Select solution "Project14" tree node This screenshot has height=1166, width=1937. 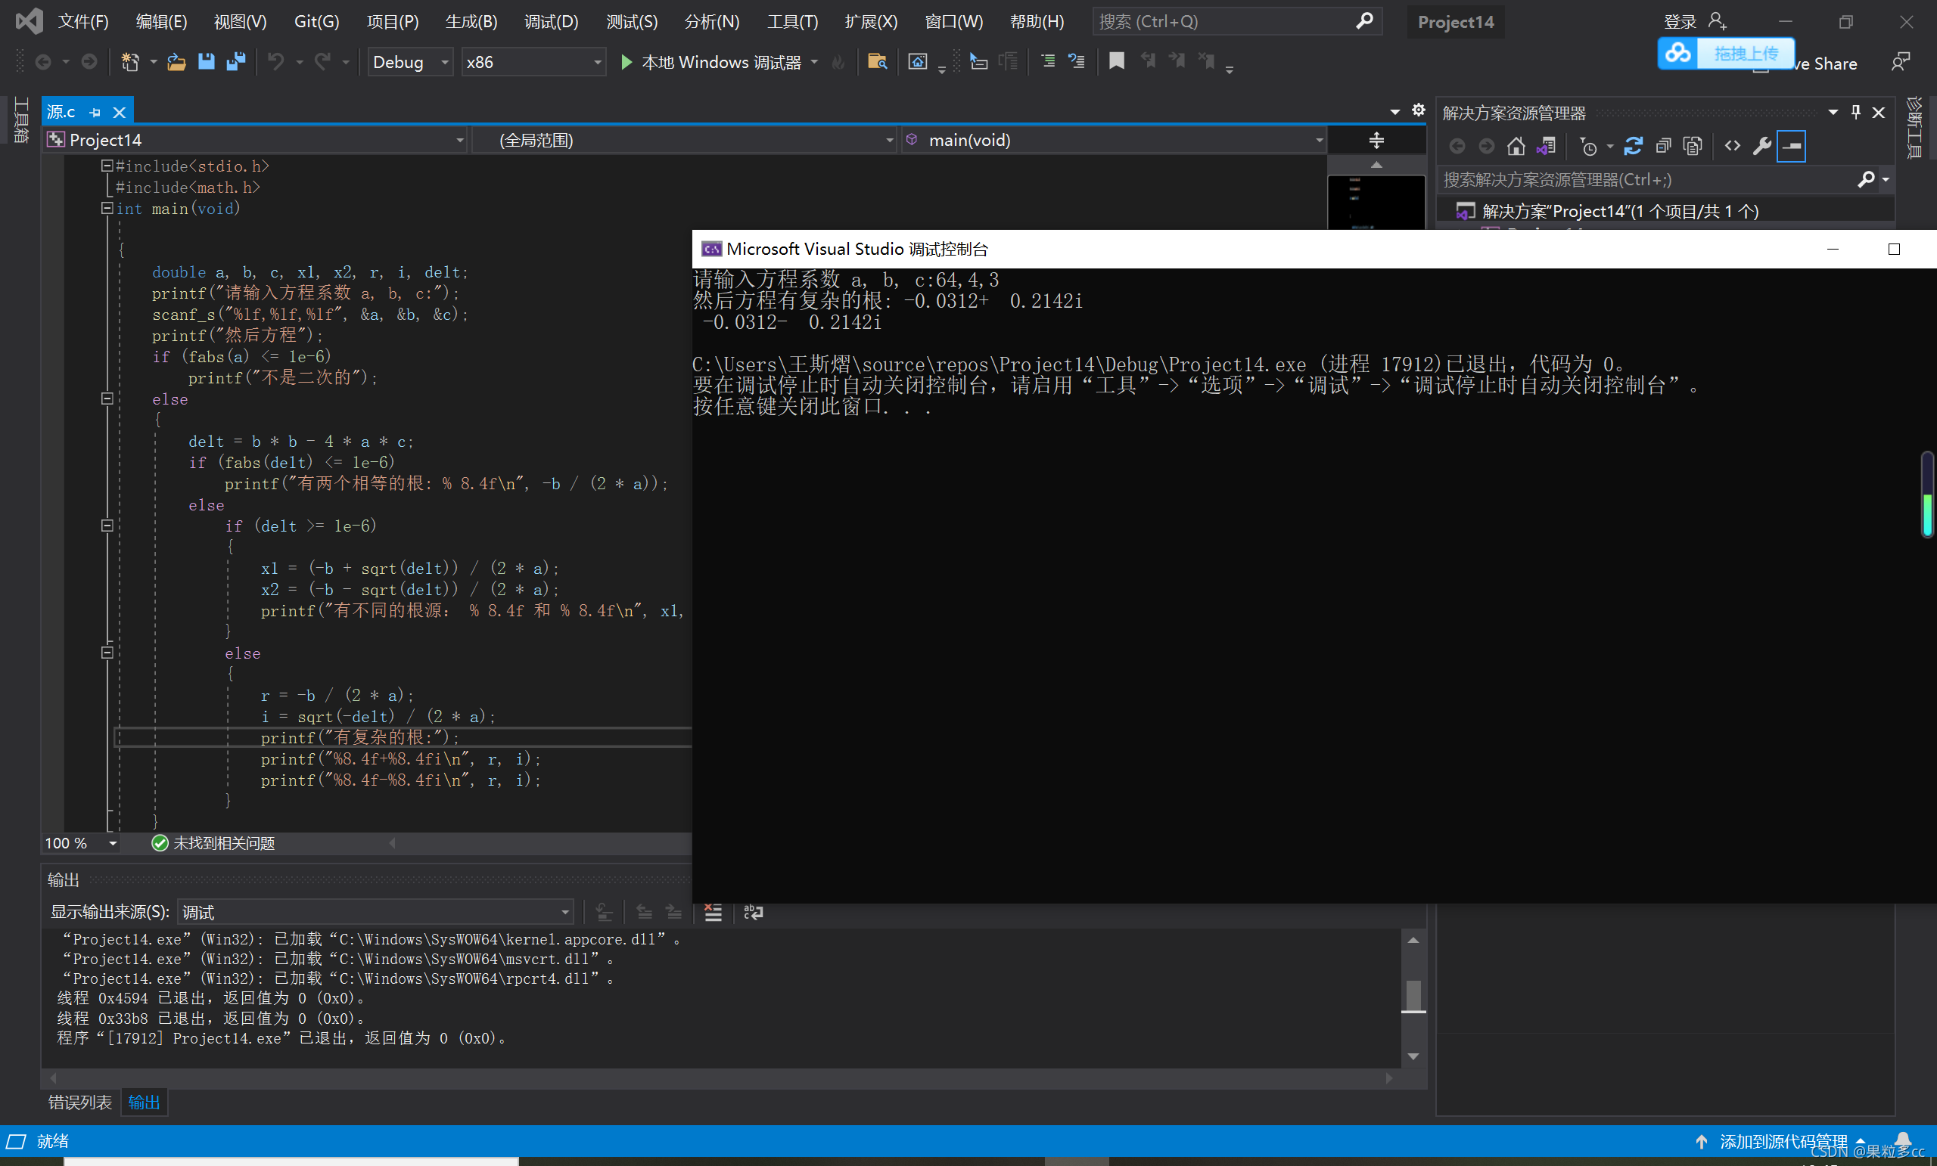click(x=1619, y=212)
